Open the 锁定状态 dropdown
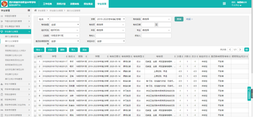 [110, 41]
